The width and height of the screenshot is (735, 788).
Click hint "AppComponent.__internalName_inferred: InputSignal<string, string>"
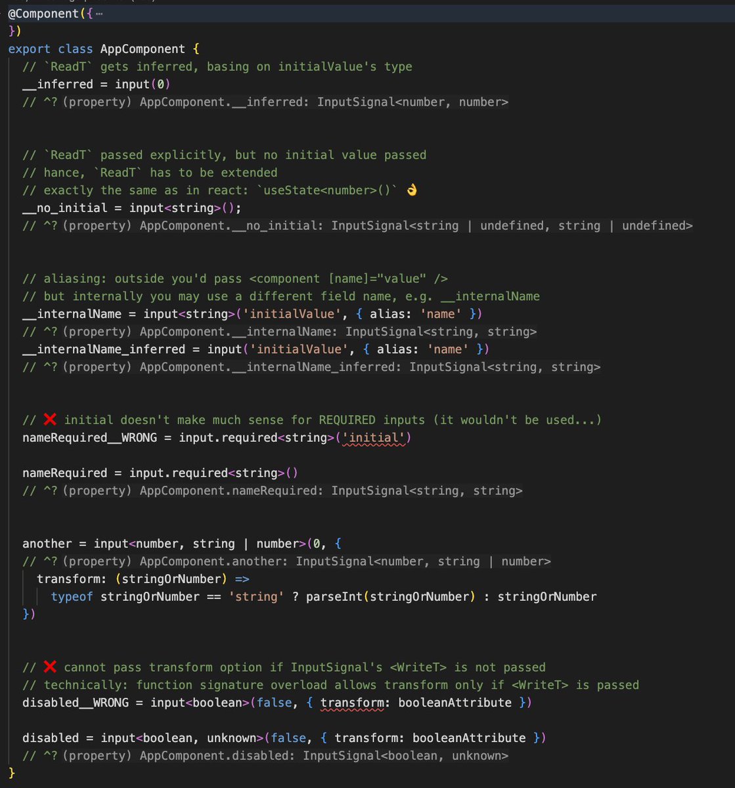(370, 367)
